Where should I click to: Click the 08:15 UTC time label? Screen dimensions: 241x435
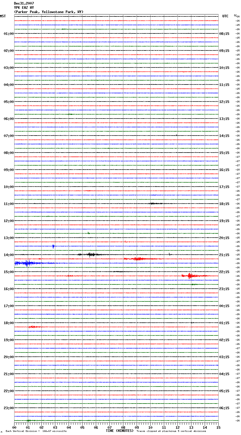point(224,34)
